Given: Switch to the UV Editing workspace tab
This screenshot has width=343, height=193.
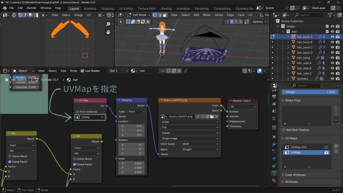Looking at the screenshot, I should (126, 8).
